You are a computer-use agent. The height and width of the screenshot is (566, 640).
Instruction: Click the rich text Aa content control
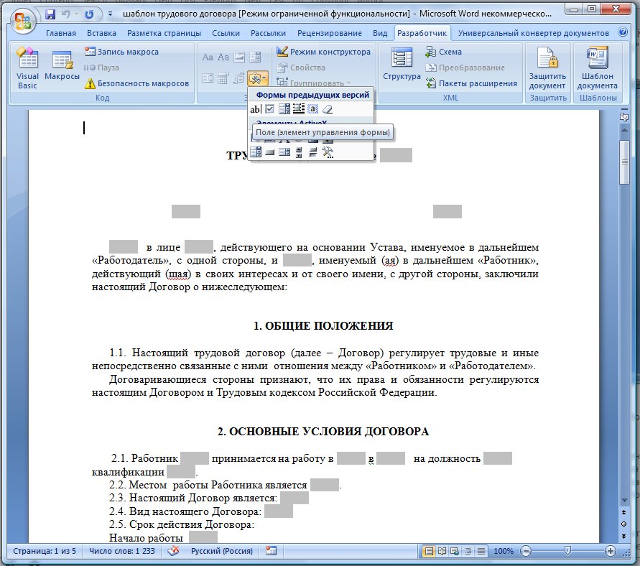pos(208,57)
